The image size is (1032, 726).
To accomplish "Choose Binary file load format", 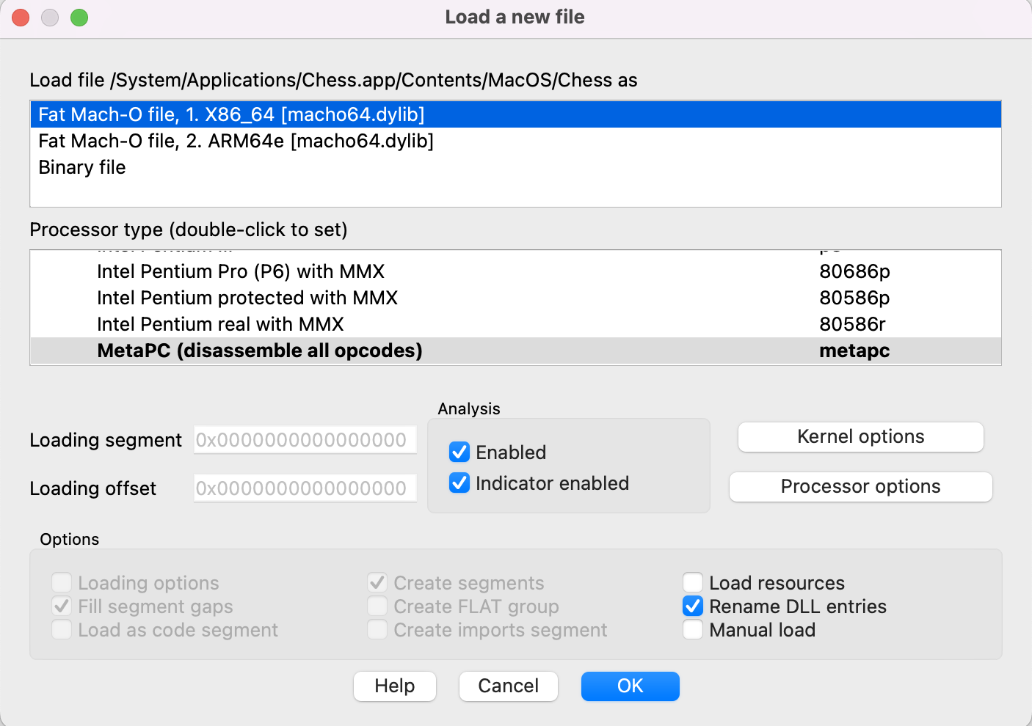I will tap(82, 167).
